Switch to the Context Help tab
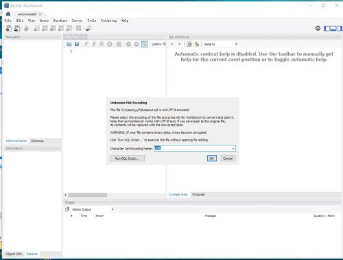The height and width of the screenshot is (260, 343). [x=178, y=194]
